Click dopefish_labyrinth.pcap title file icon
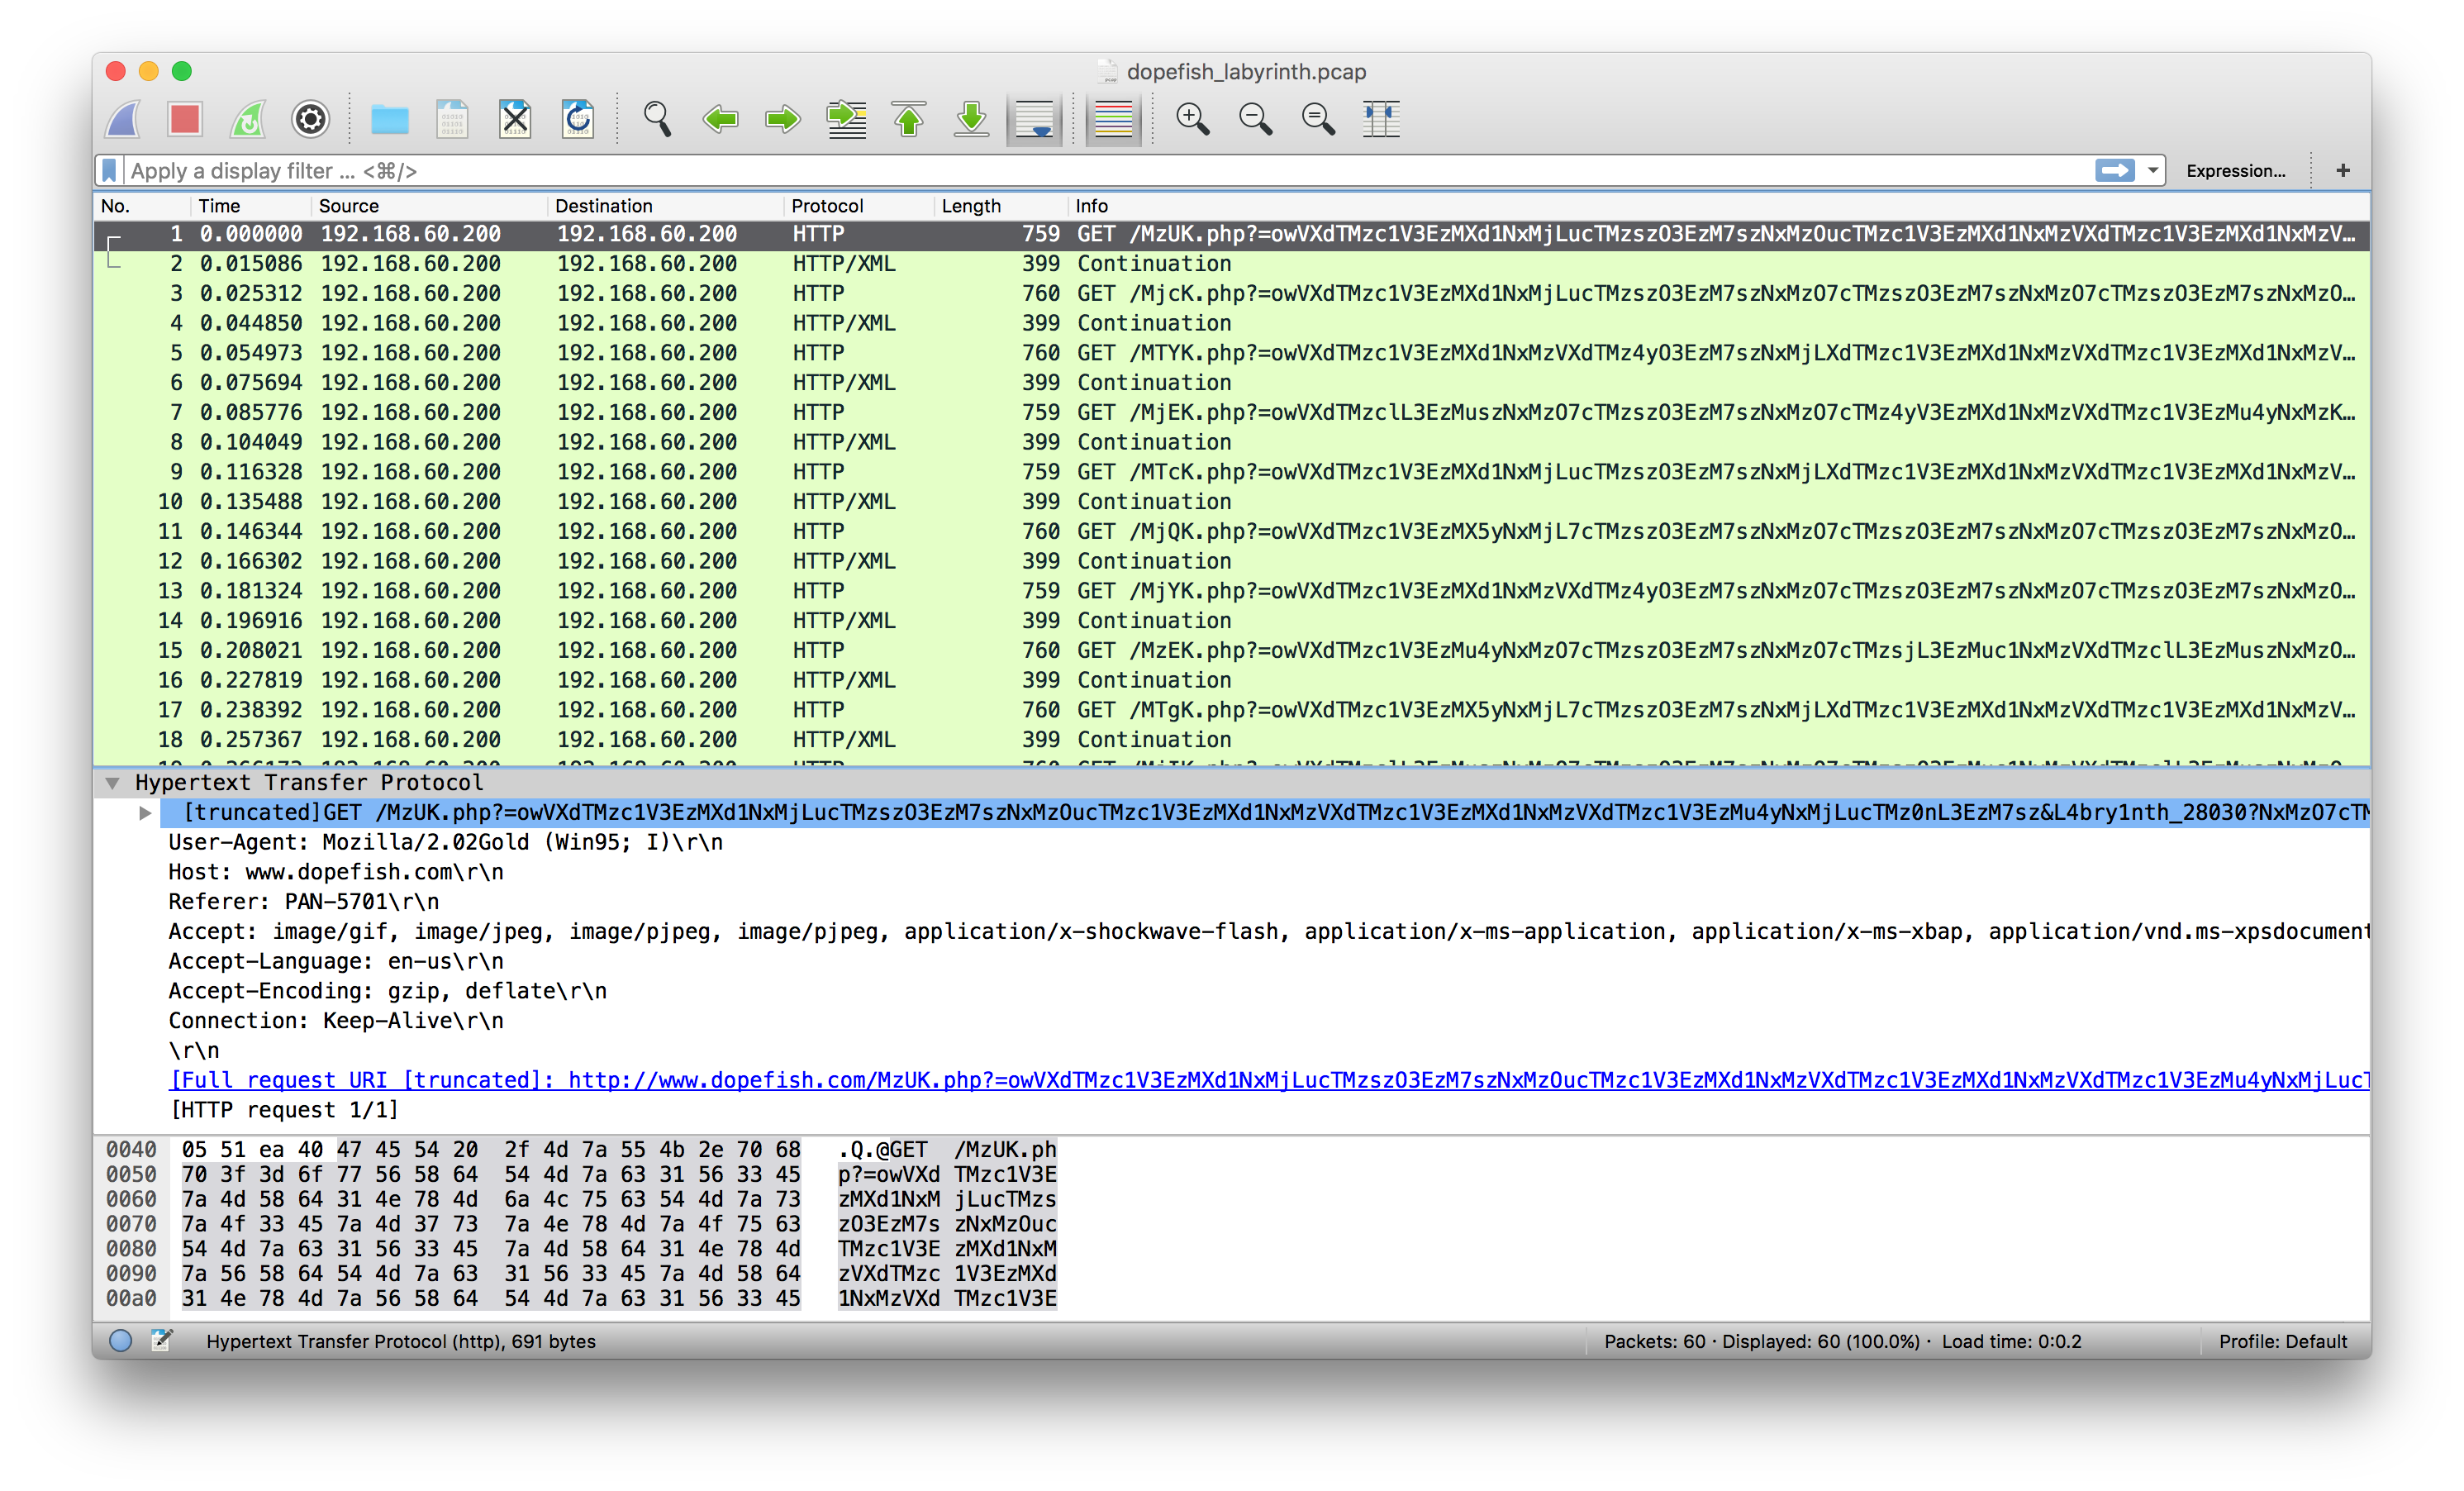Screen dimensions: 2464x1491 pos(1107,71)
